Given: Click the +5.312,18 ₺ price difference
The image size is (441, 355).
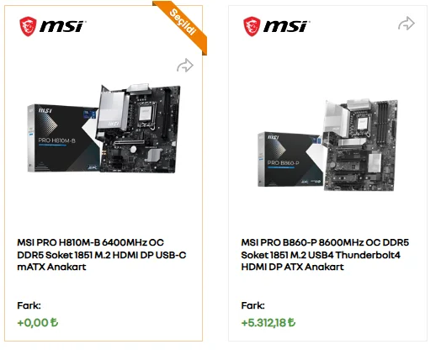Looking at the screenshot, I should point(268,323).
